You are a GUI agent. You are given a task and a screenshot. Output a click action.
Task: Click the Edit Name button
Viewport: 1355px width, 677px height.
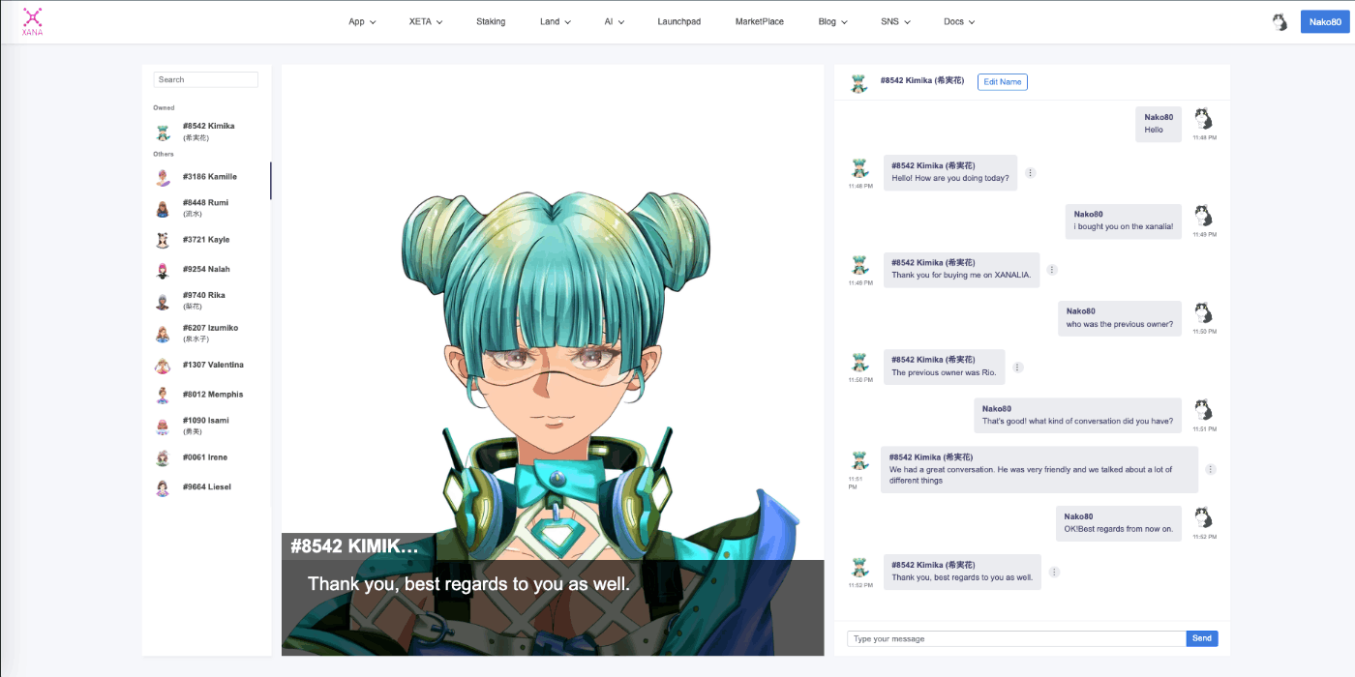(x=1003, y=82)
